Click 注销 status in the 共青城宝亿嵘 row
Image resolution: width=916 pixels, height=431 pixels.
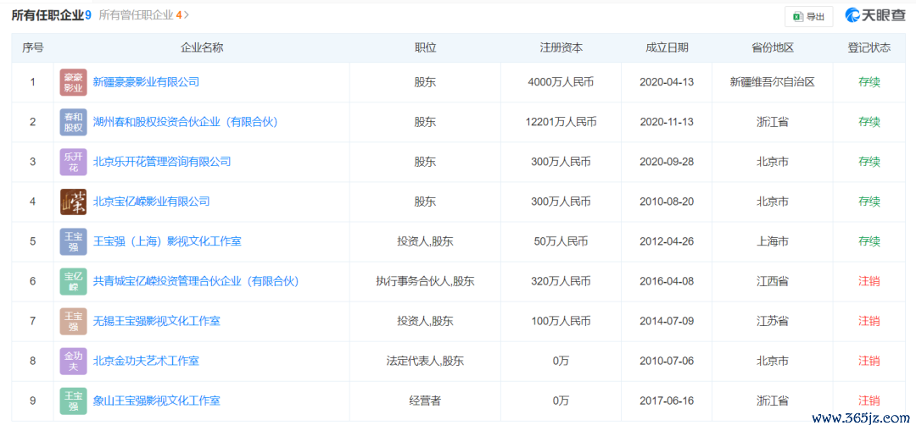coord(869,281)
